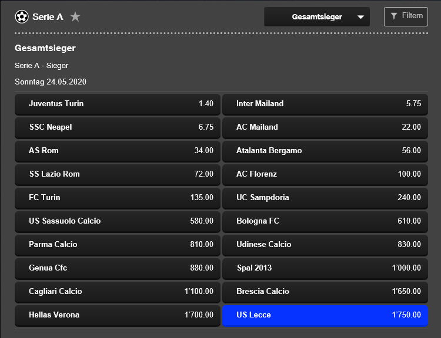Viewport: 441px width, 338px height.
Task: Pick Spal 2013 as winner
Action: (325, 268)
